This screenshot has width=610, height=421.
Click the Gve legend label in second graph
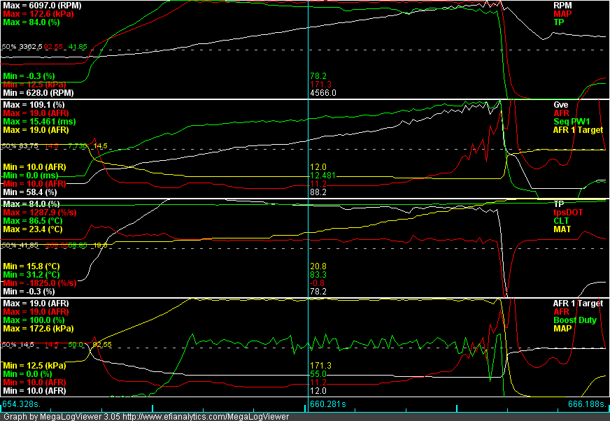[x=561, y=104]
